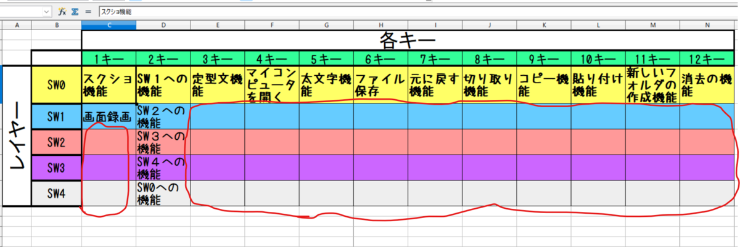Select the SW4への機能 cell

[163, 167]
